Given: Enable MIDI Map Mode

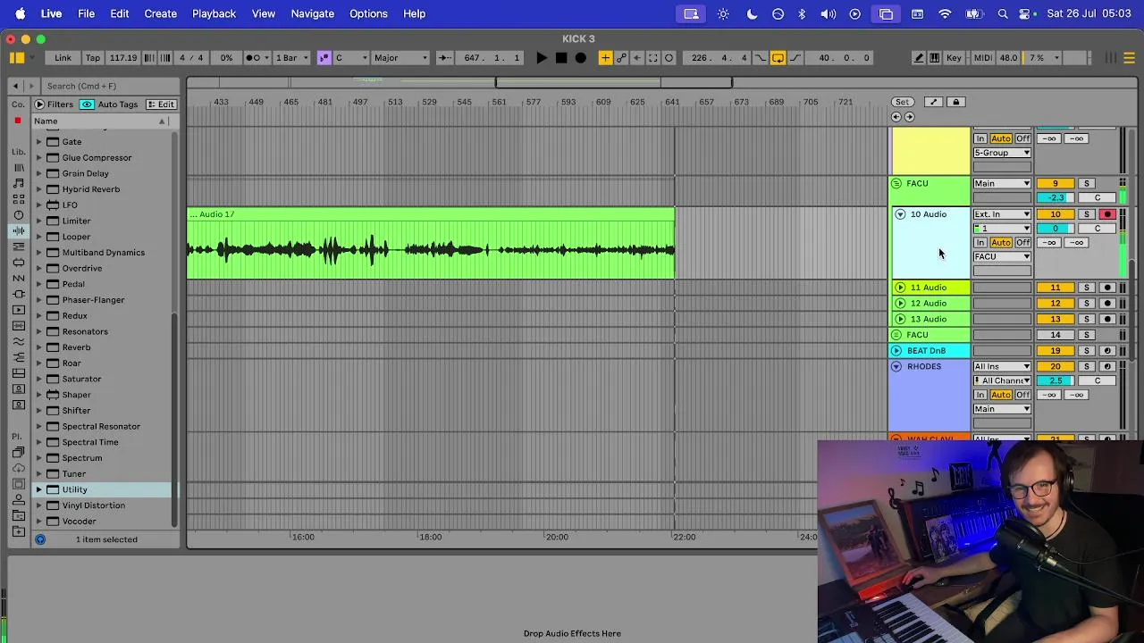Looking at the screenshot, I should (x=982, y=58).
